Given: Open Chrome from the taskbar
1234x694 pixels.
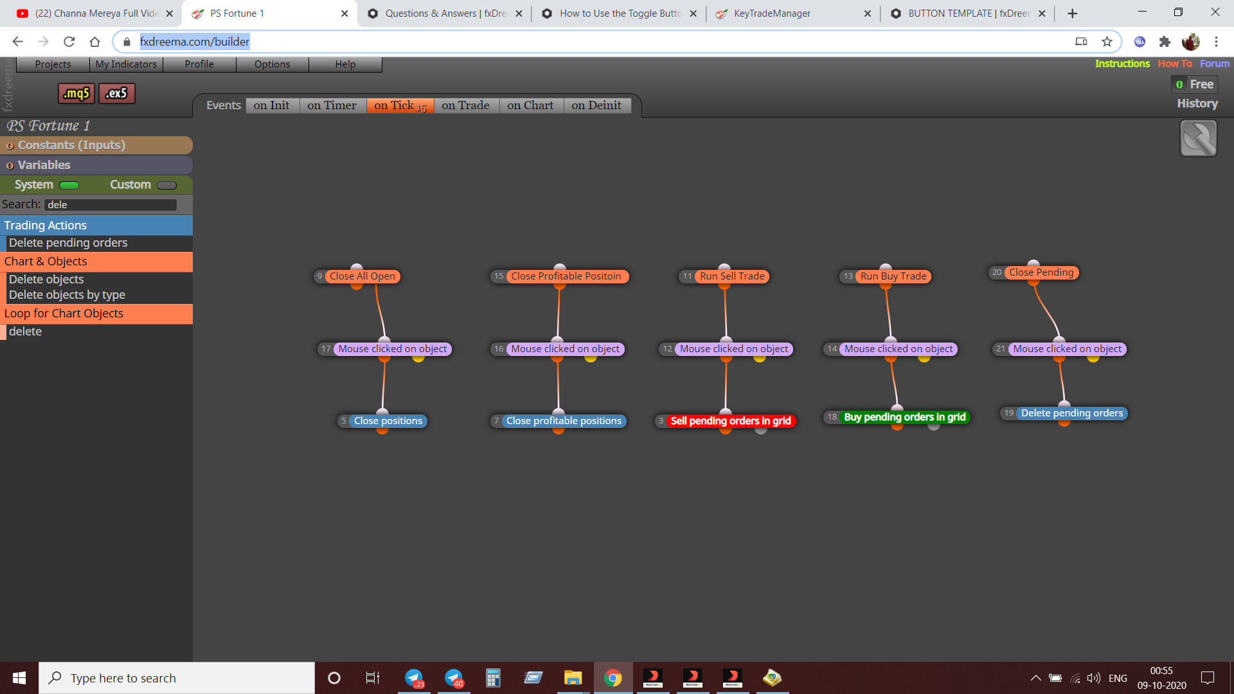Looking at the screenshot, I should [x=613, y=678].
